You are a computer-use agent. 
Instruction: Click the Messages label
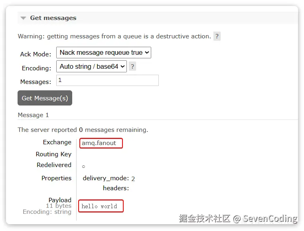coord(36,82)
